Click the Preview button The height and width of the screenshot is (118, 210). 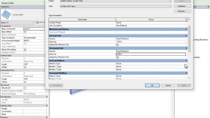56,85
